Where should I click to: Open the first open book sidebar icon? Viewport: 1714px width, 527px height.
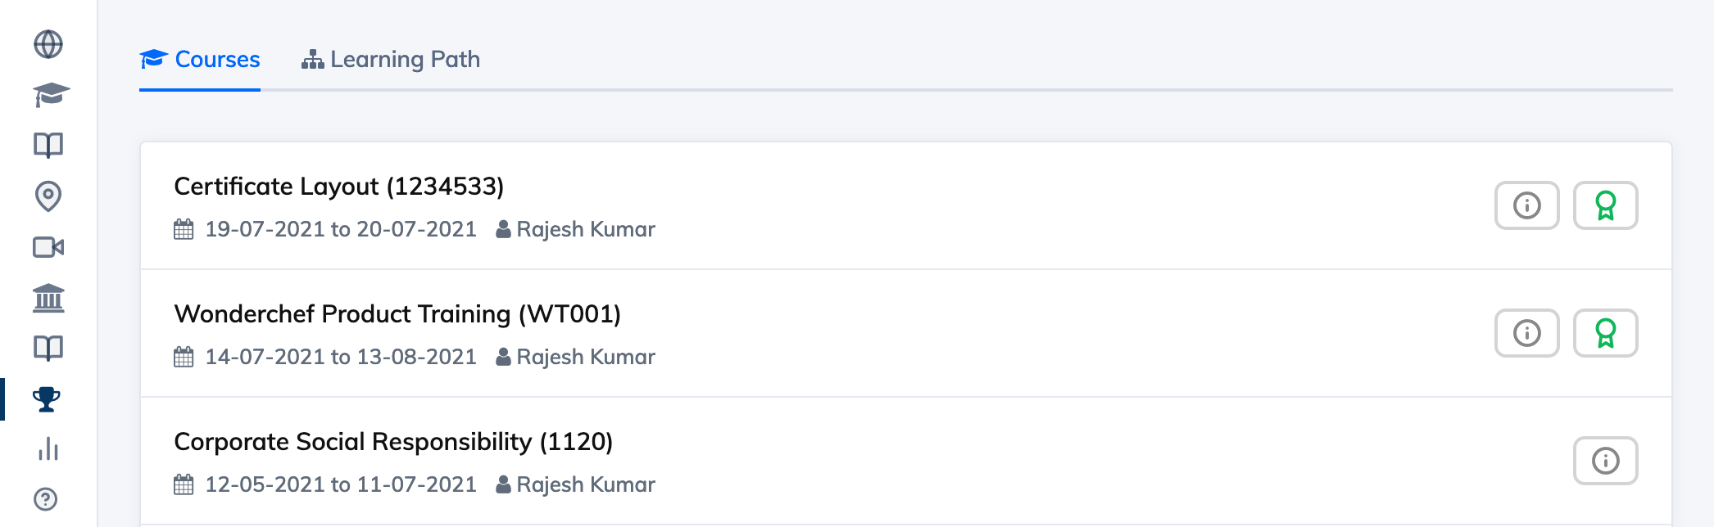tap(48, 146)
